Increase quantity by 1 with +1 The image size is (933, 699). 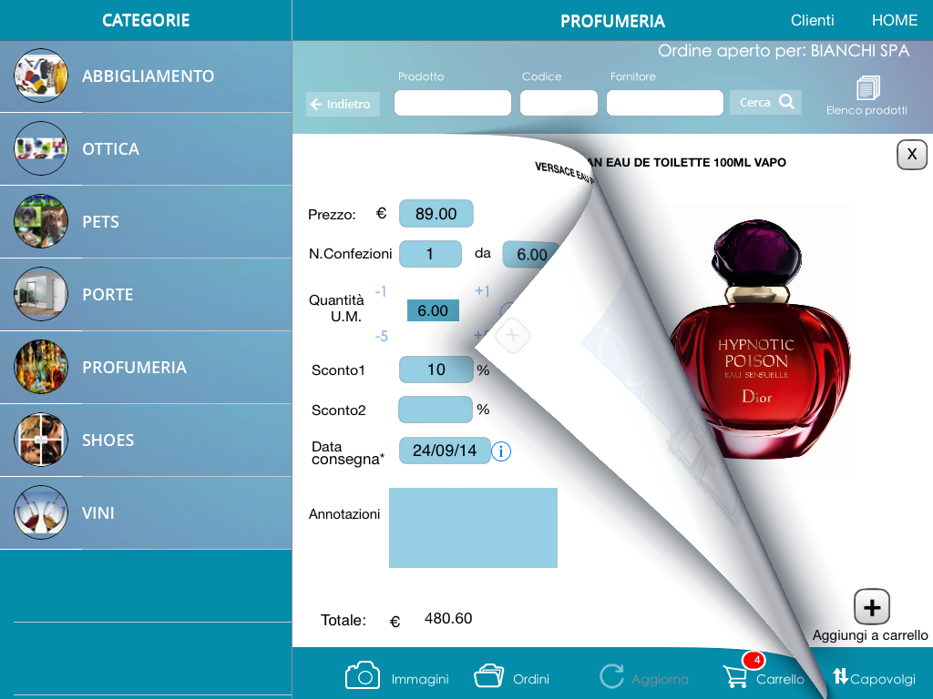pos(482,290)
